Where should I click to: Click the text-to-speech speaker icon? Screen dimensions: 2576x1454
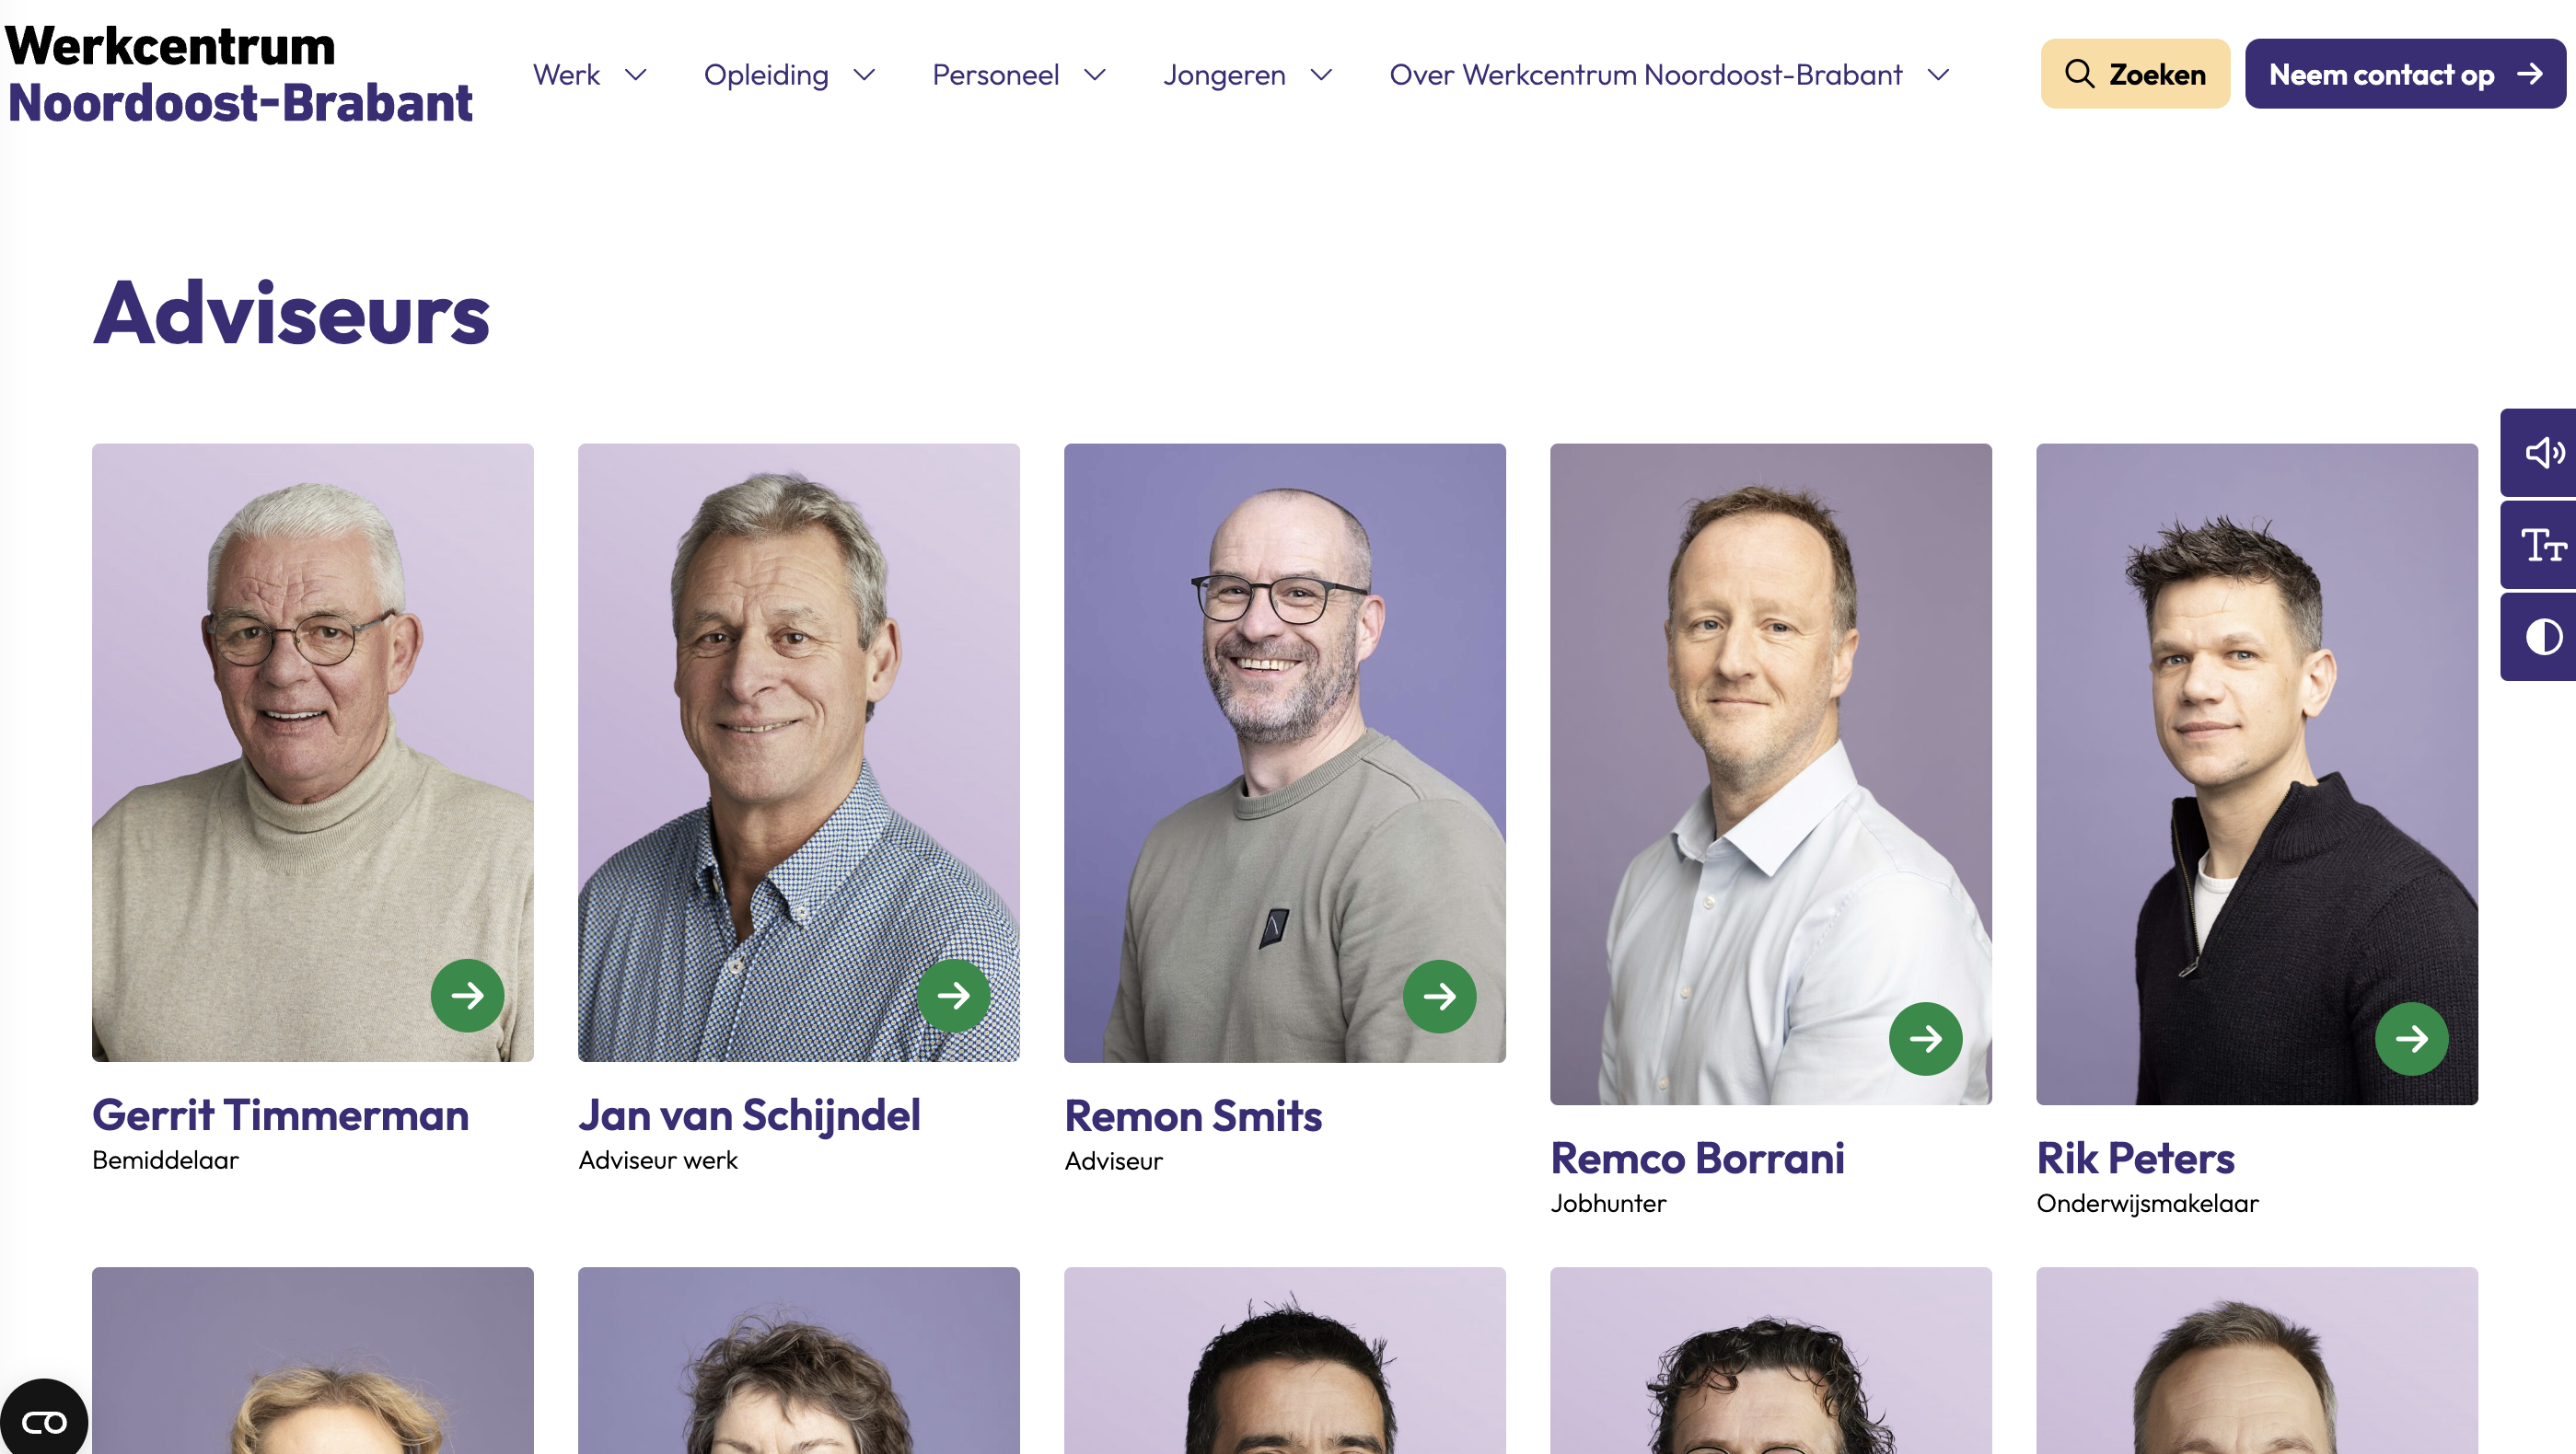coord(2543,453)
